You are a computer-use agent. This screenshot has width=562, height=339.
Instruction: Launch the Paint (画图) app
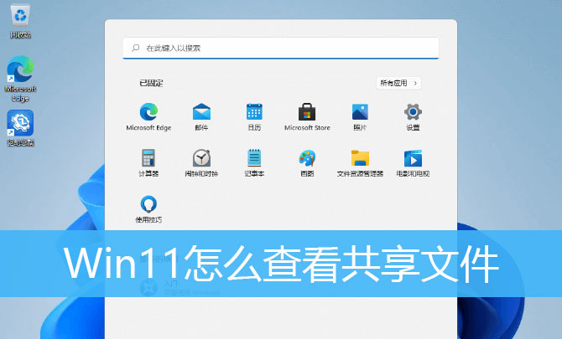click(307, 163)
